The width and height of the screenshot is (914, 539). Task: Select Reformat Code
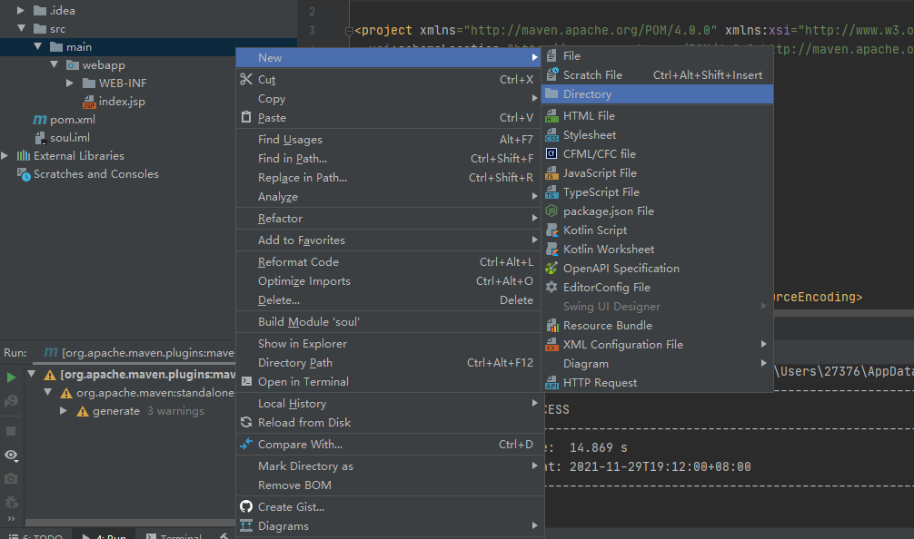point(390,262)
